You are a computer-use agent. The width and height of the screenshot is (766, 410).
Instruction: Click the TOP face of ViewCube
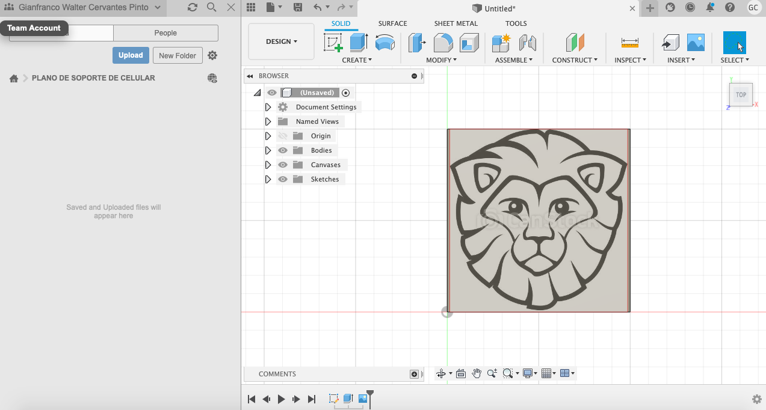click(741, 94)
